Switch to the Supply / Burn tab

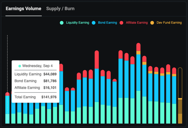(60, 9)
